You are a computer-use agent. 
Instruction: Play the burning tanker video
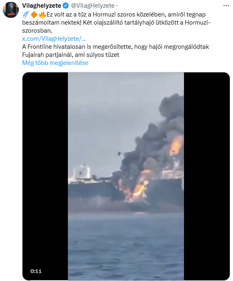pos(126,176)
